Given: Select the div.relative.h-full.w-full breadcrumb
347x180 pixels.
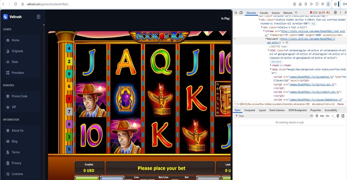Looking at the screenshot, I should click(323, 104).
